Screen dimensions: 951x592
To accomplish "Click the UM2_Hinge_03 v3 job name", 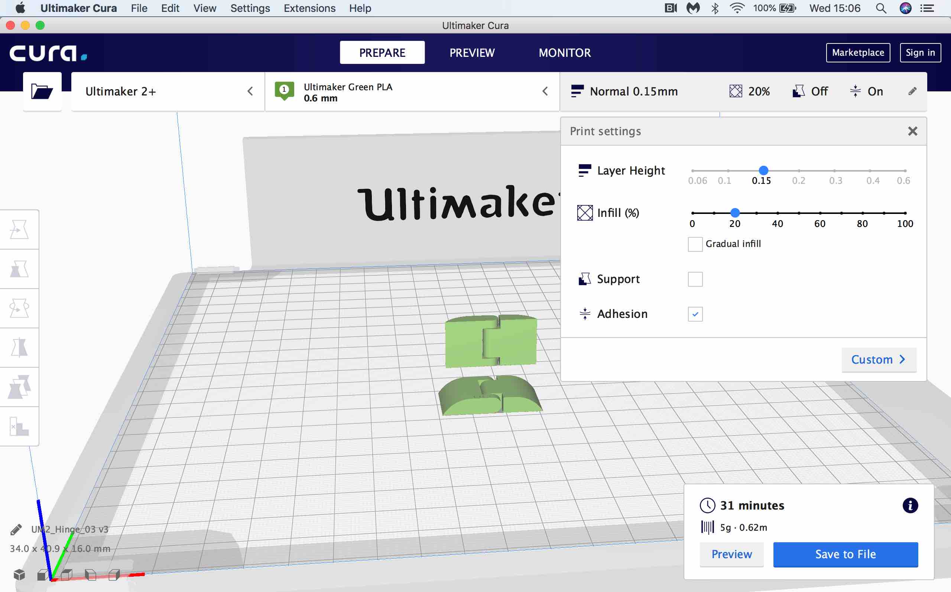I will pyautogui.click(x=70, y=529).
